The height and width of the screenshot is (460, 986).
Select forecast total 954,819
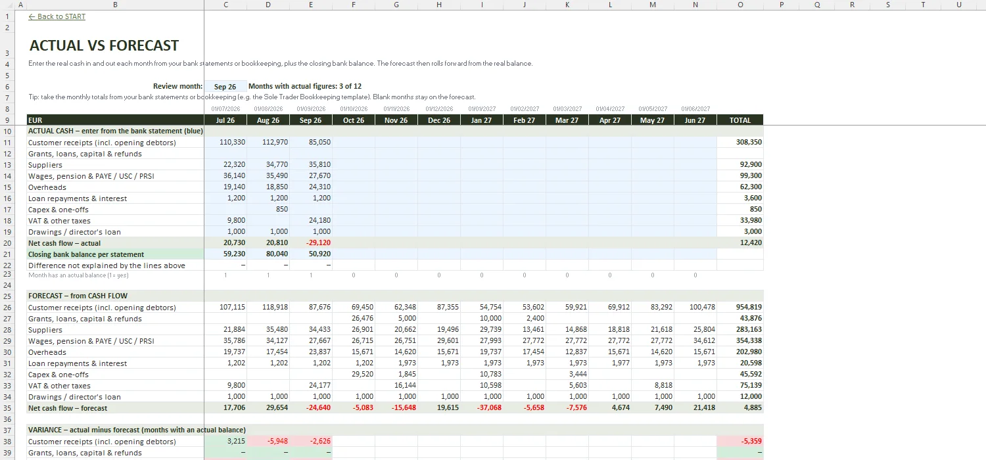click(x=740, y=308)
